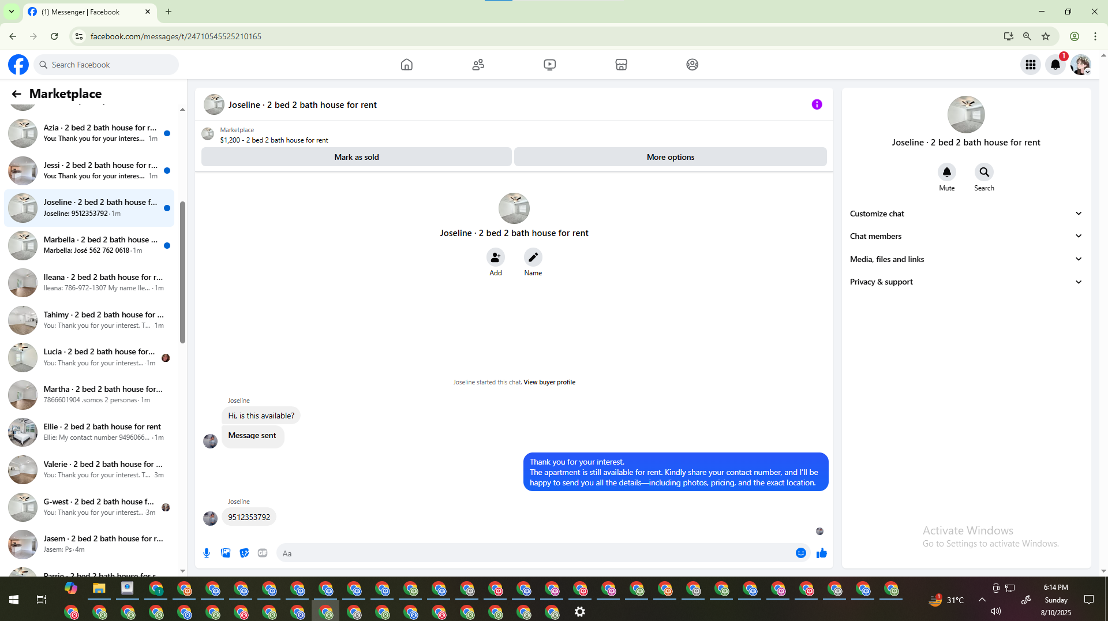Choose a GIF icon
Viewport: 1108px width, 621px height.
coord(263,553)
